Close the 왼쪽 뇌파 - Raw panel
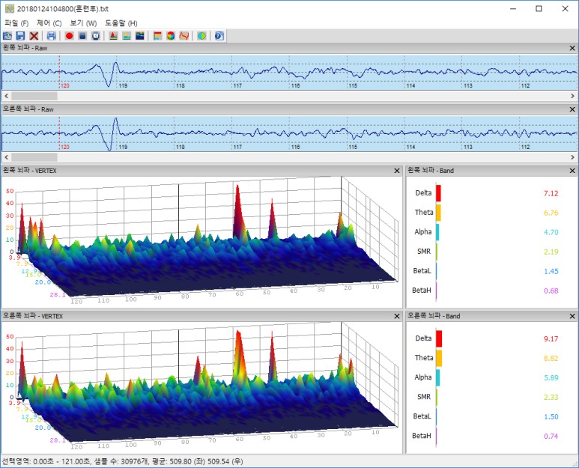The image size is (579, 468). (x=573, y=48)
